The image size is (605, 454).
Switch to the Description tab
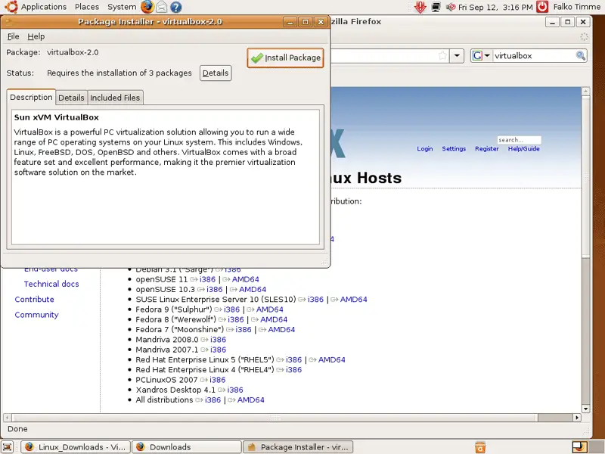tap(31, 98)
